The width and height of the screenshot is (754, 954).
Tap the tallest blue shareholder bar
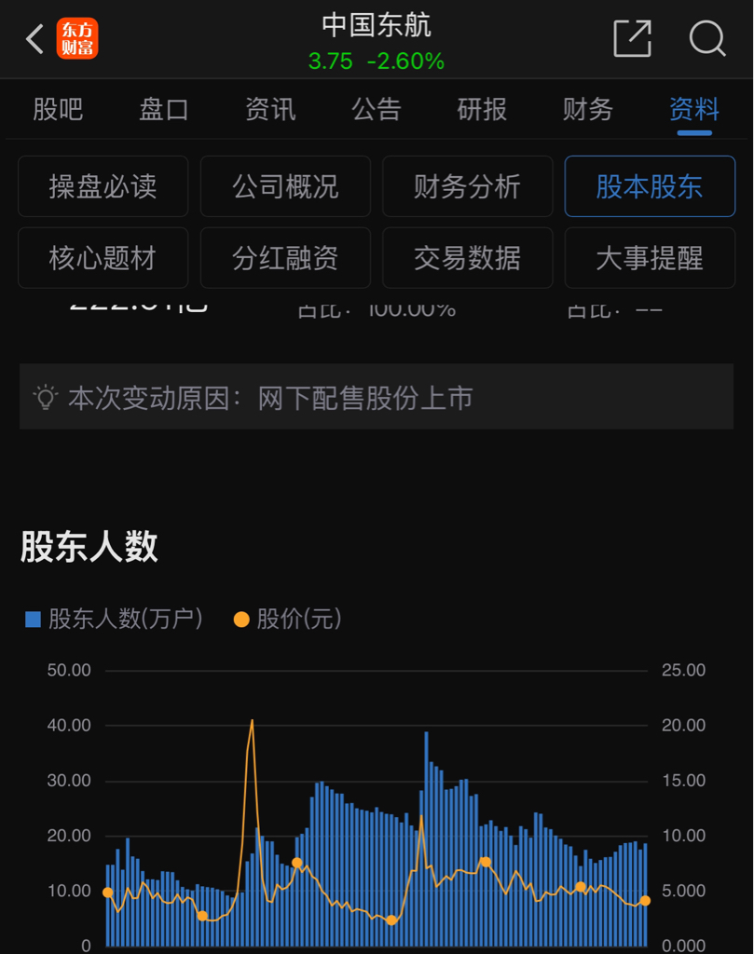(426, 839)
